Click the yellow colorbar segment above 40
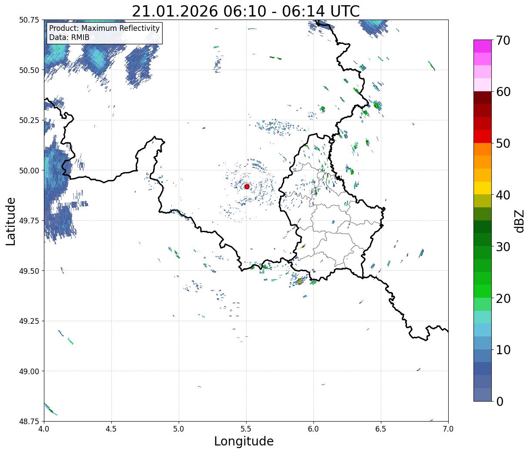 pyautogui.click(x=483, y=188)
